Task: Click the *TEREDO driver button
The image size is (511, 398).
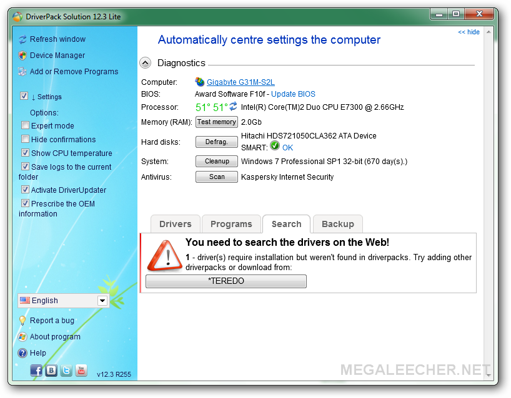Action: tap(226, 281)
